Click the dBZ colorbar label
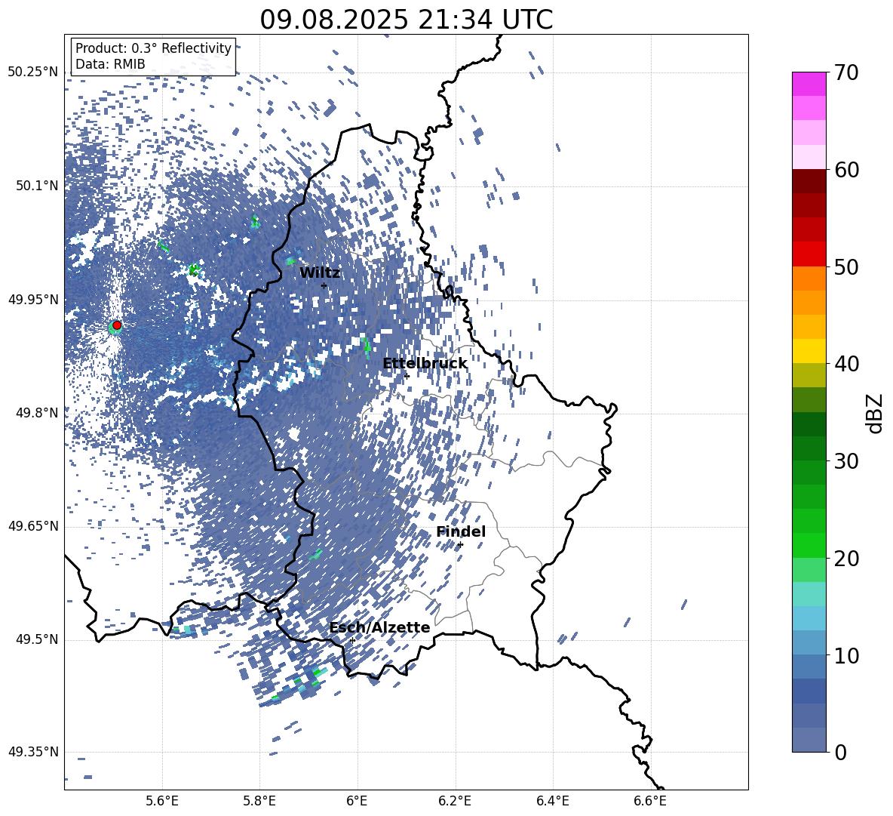The image size is (893, 816). coord(875,413)
